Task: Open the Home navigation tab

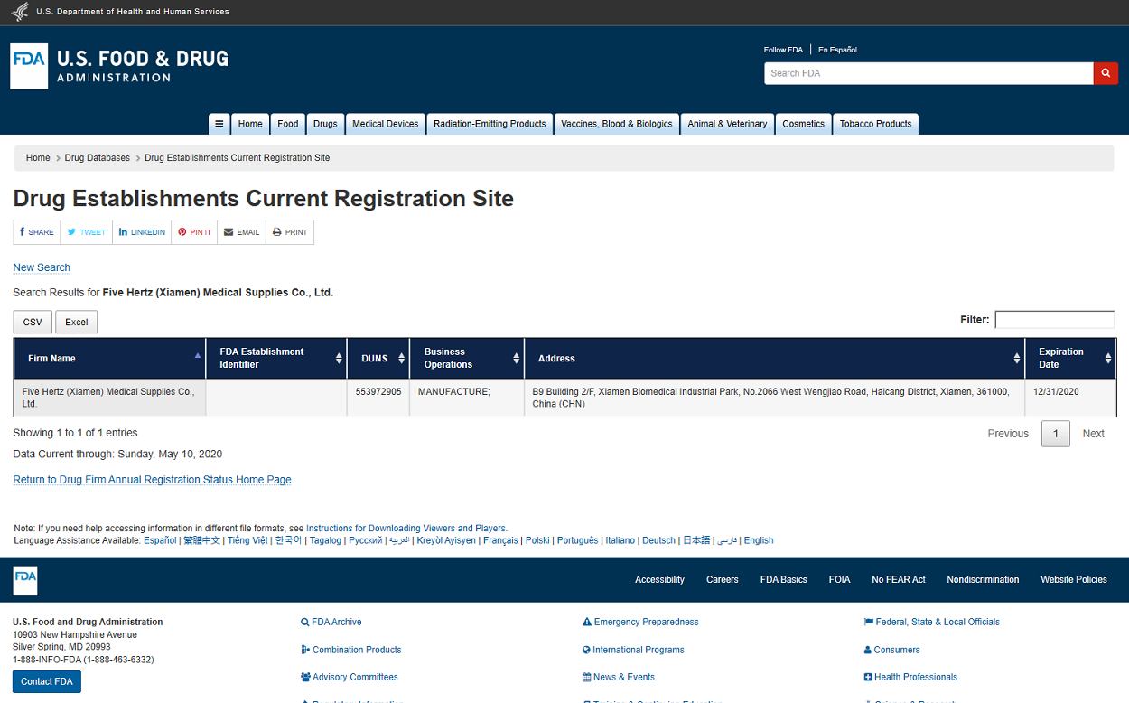Action: click(x=250, y=124)
